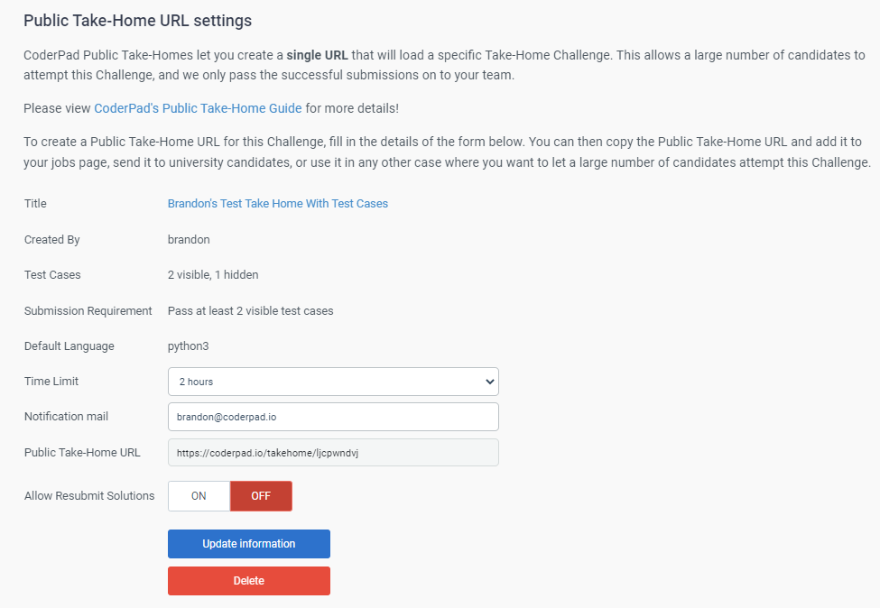The image size is (880, 608).
Task: Click the Public Take-Home URL field
Action: point(333,452)
